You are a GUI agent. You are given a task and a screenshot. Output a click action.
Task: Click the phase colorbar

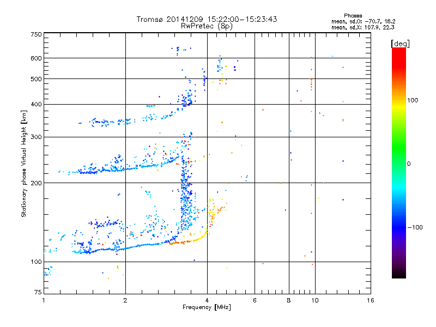tap(399, 162)
